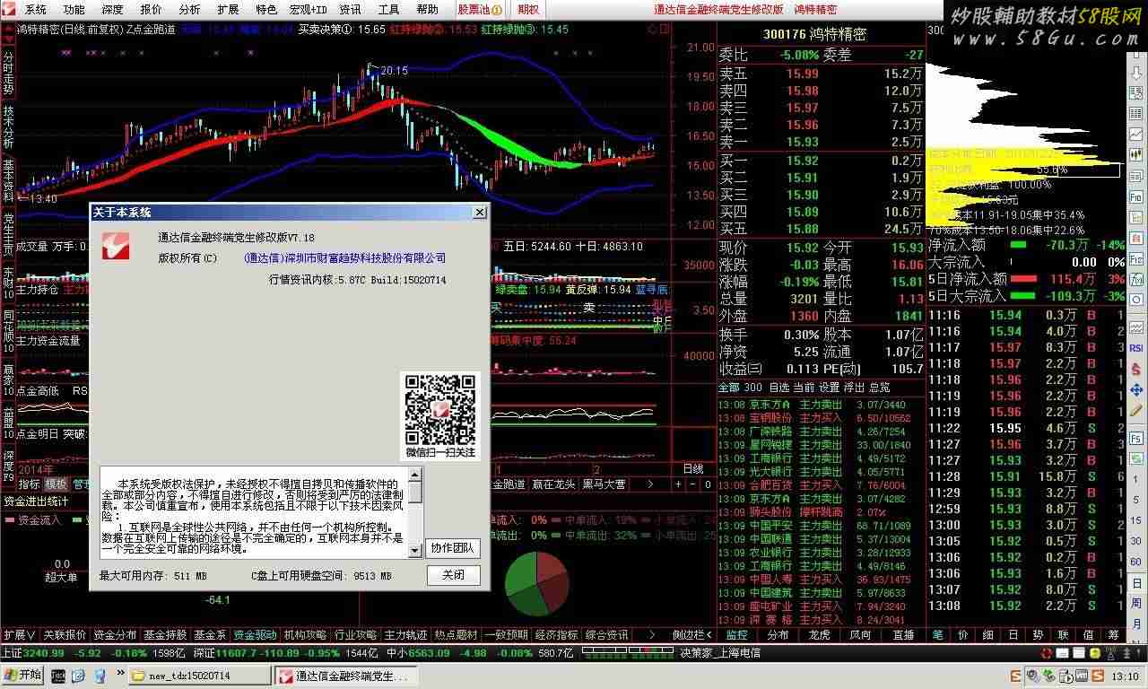This screenshot has height=689, width=1148.
Task: Open the 分时走势 left sidebar tab
Action: (8, 74)
